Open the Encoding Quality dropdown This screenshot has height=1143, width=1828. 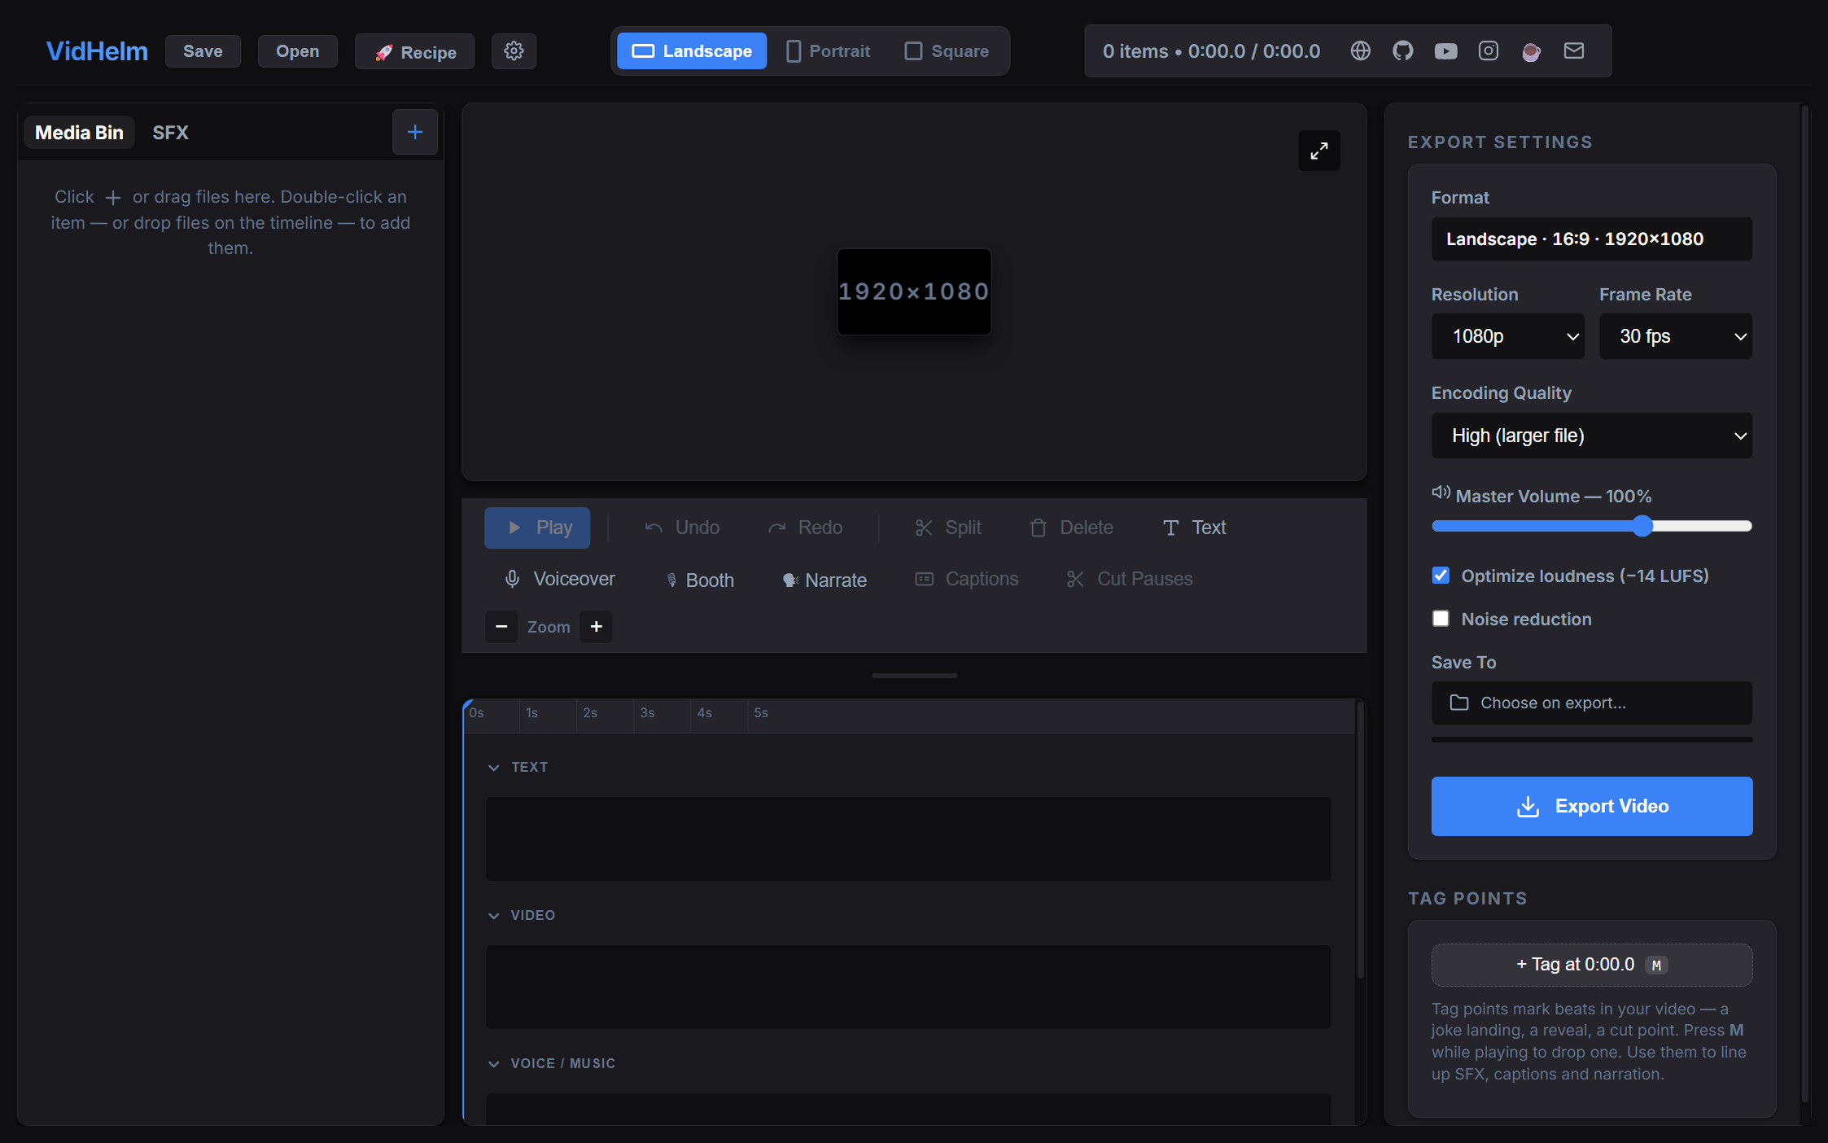1592,436
